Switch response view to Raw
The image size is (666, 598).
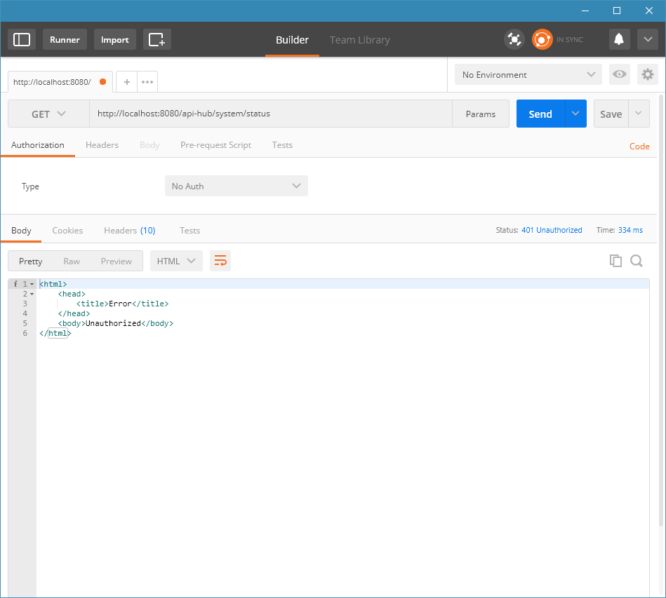click(x=72, y=261)
